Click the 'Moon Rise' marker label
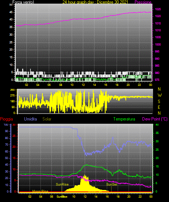The height and width of the screenshot is (202, 169). [40, 191]
